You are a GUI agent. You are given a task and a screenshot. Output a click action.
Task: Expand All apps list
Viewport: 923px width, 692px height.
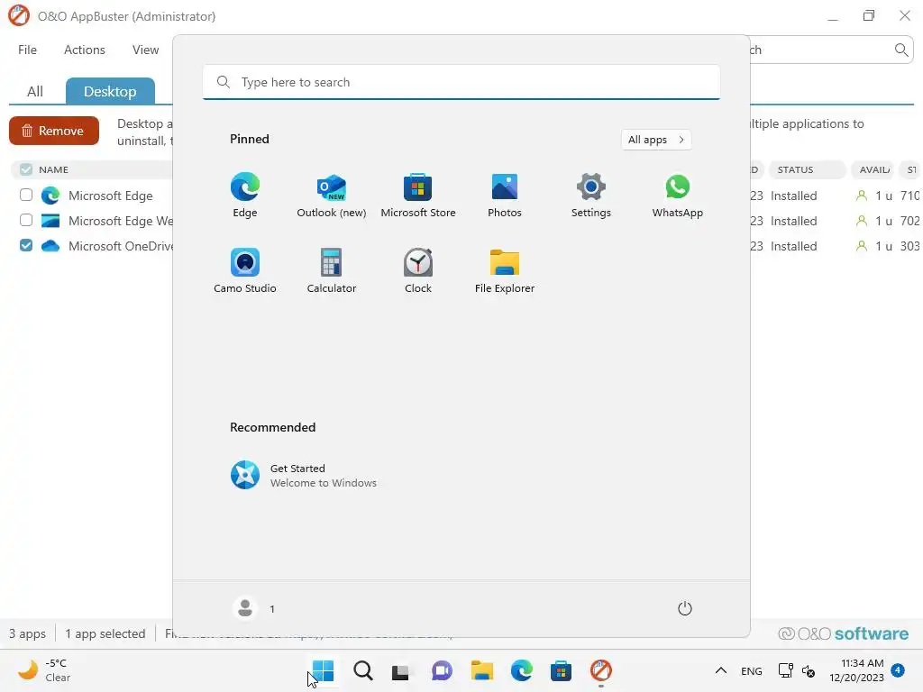pos(656,140)
